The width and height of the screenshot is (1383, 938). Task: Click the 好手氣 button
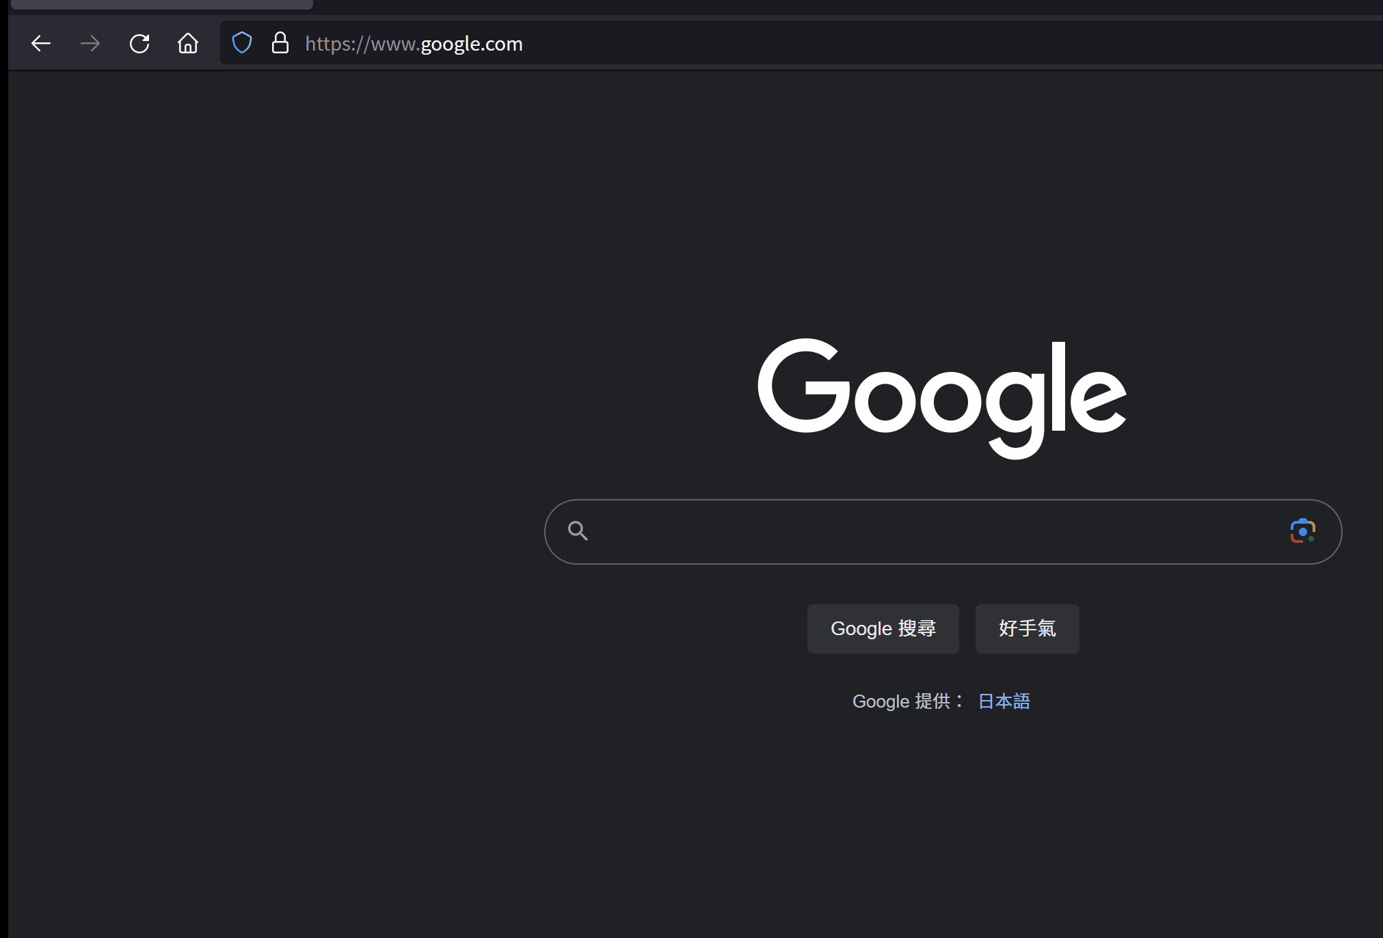click(1027, 628)
